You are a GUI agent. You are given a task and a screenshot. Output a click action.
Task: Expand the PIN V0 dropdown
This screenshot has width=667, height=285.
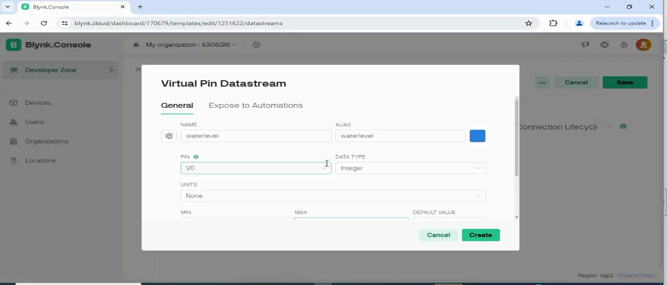tap(256, 168)
